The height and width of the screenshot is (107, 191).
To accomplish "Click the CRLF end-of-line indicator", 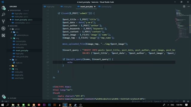I will (x=171, y=101).
